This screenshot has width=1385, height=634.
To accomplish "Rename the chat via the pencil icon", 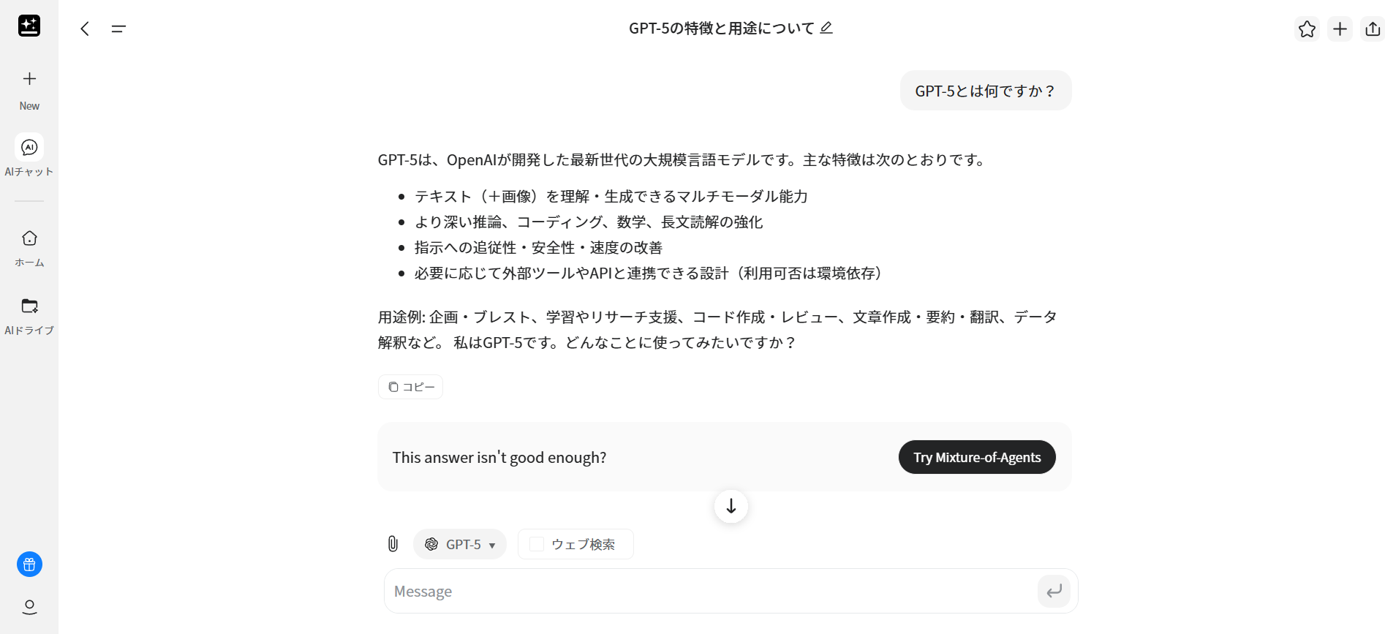I will 826,27.
